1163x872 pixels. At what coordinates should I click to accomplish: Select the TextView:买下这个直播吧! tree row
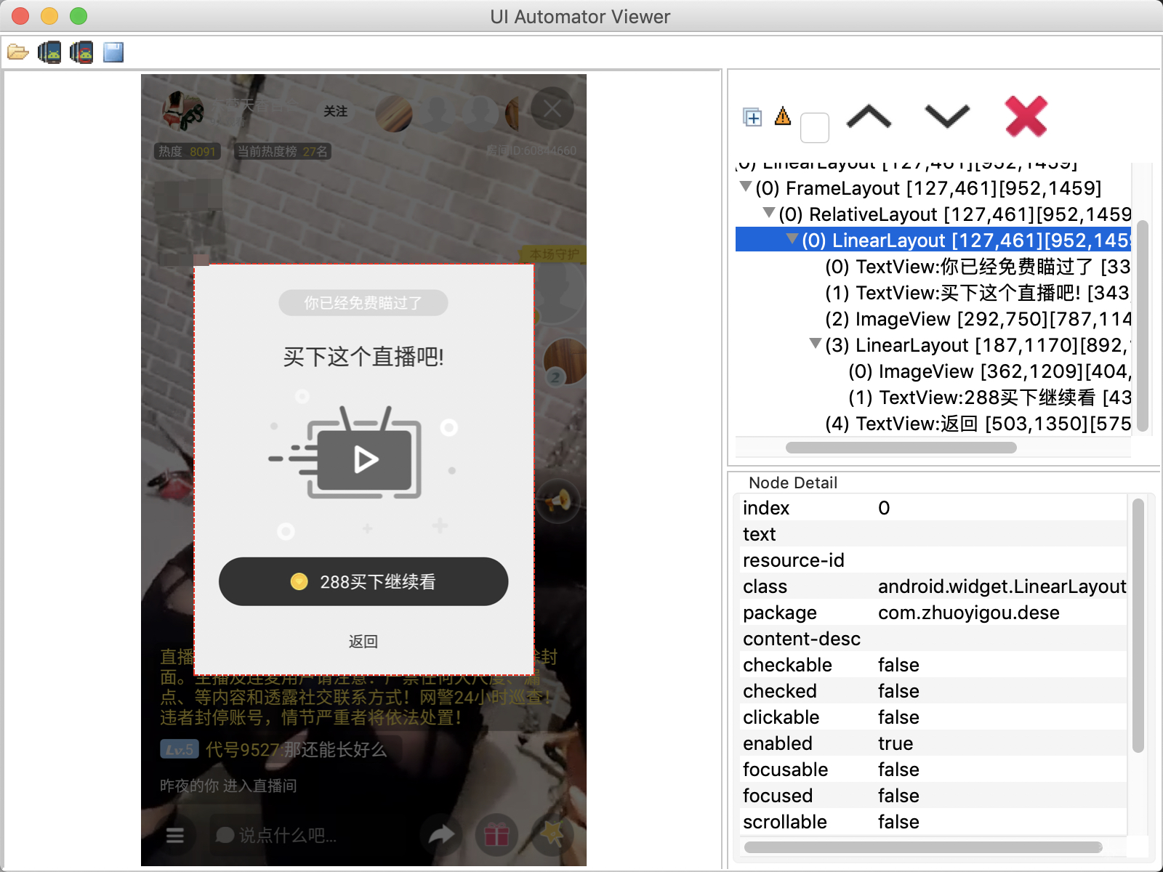coord(978,293)
